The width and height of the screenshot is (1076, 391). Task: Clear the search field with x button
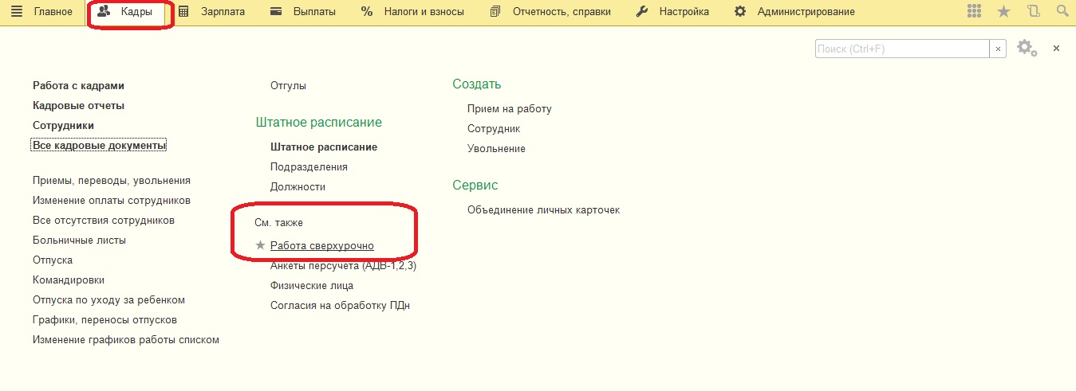[998, 49]
